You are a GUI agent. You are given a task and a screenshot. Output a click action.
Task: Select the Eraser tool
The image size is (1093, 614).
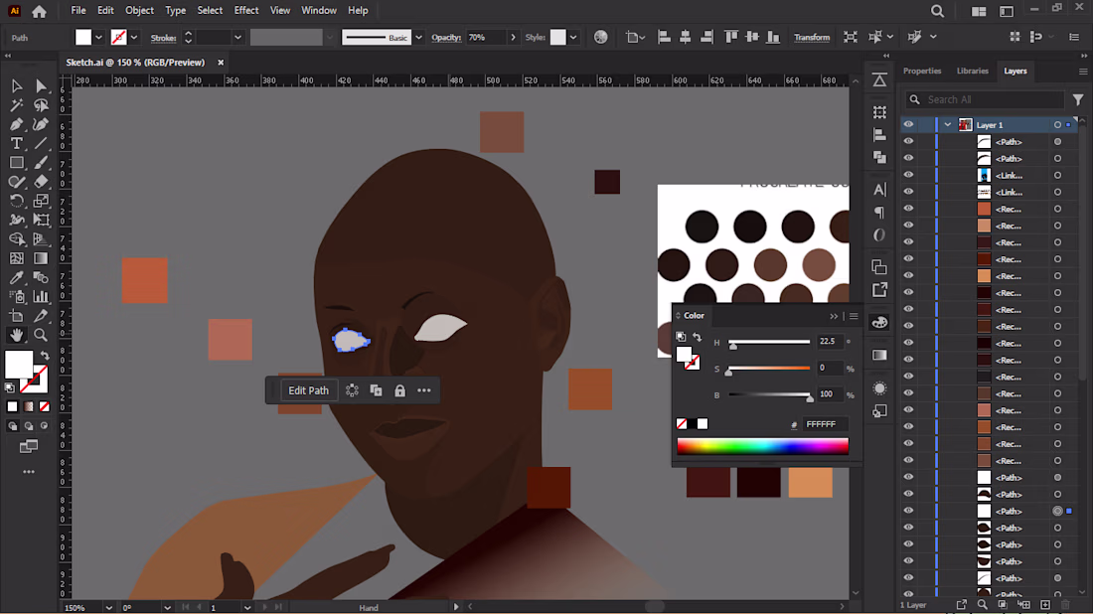tap(41, 182)
